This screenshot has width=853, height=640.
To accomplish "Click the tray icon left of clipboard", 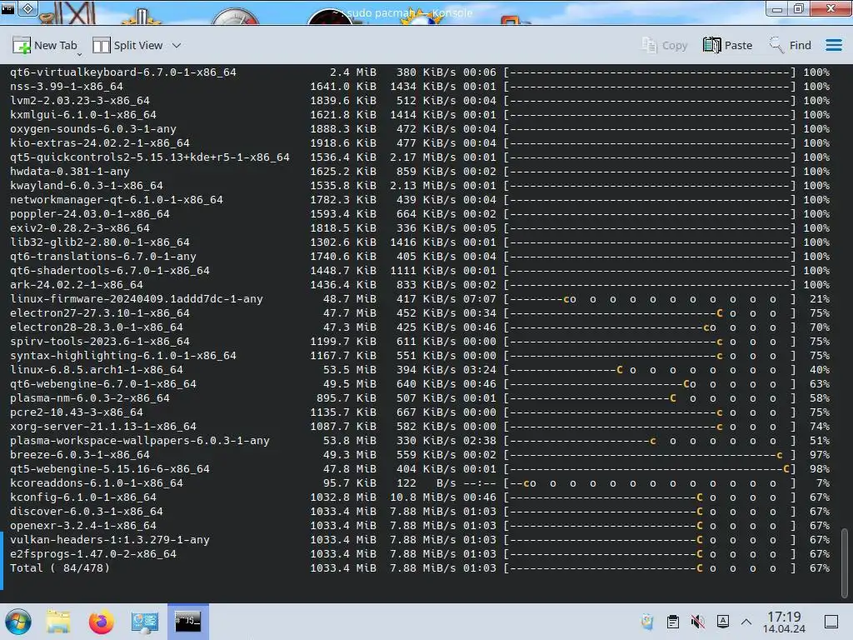I will point(647,622).
